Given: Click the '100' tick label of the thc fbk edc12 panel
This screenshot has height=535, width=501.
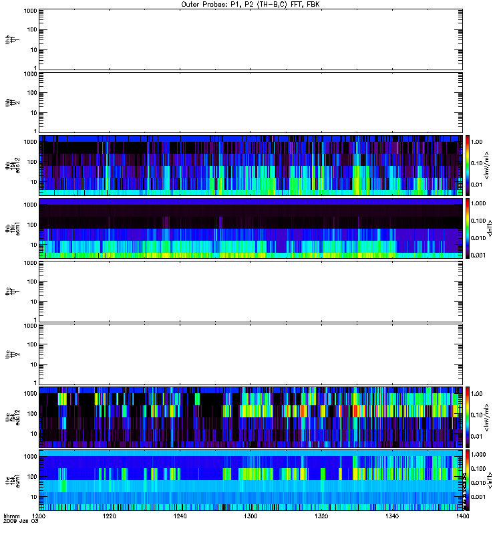Looking at the screenshot, I should 32,414.
